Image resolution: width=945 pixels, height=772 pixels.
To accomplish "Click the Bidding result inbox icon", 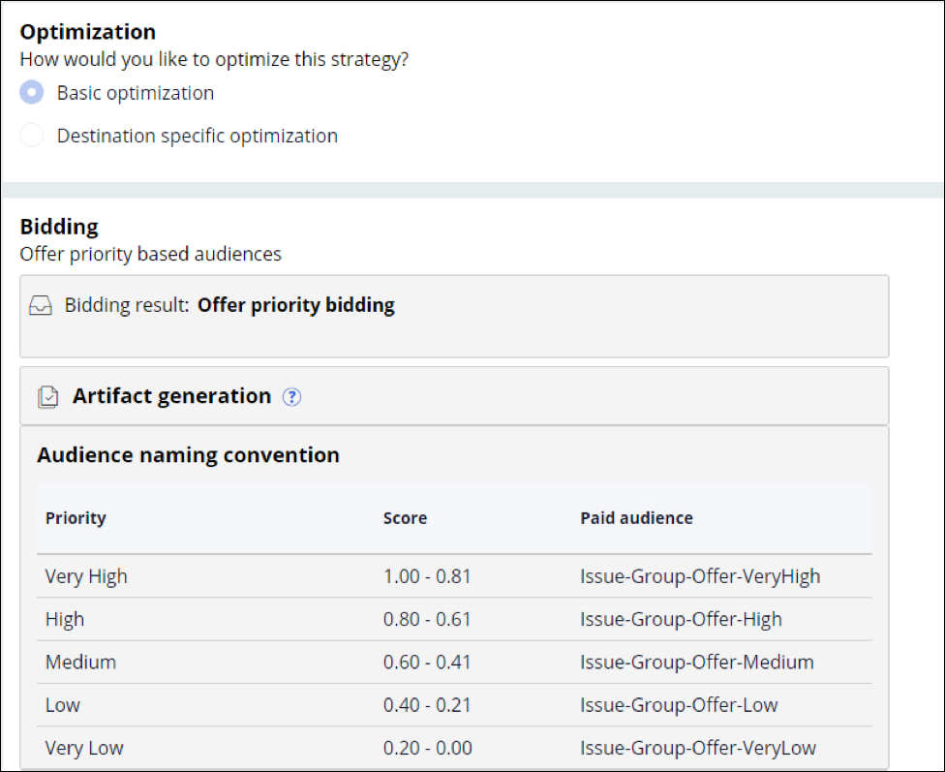I will coord(41,306).
